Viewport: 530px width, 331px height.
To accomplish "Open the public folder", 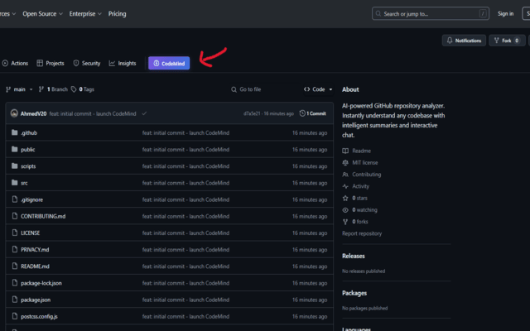I will point(27,150).
